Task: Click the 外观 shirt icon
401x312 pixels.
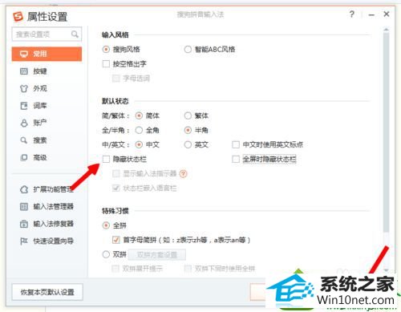Action: pyautogui.click(x=24, y=88)
